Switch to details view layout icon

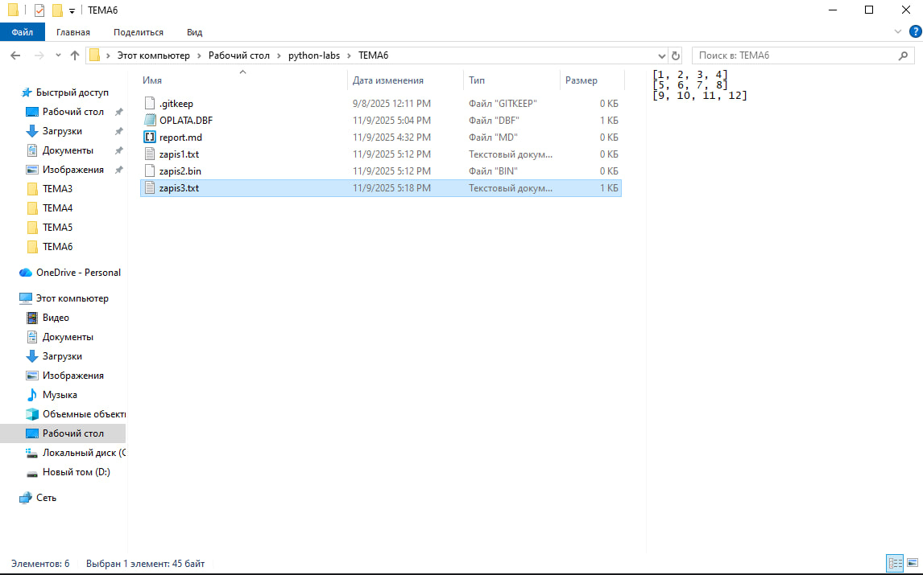[x=894, y=564]
